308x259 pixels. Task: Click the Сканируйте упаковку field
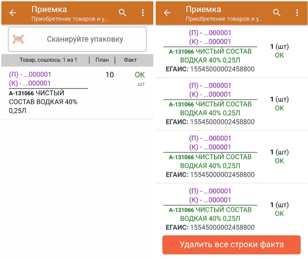coord(85,39)
